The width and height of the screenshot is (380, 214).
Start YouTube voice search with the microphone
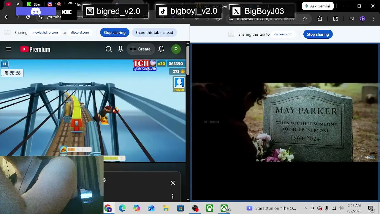[x=121, y=49]
